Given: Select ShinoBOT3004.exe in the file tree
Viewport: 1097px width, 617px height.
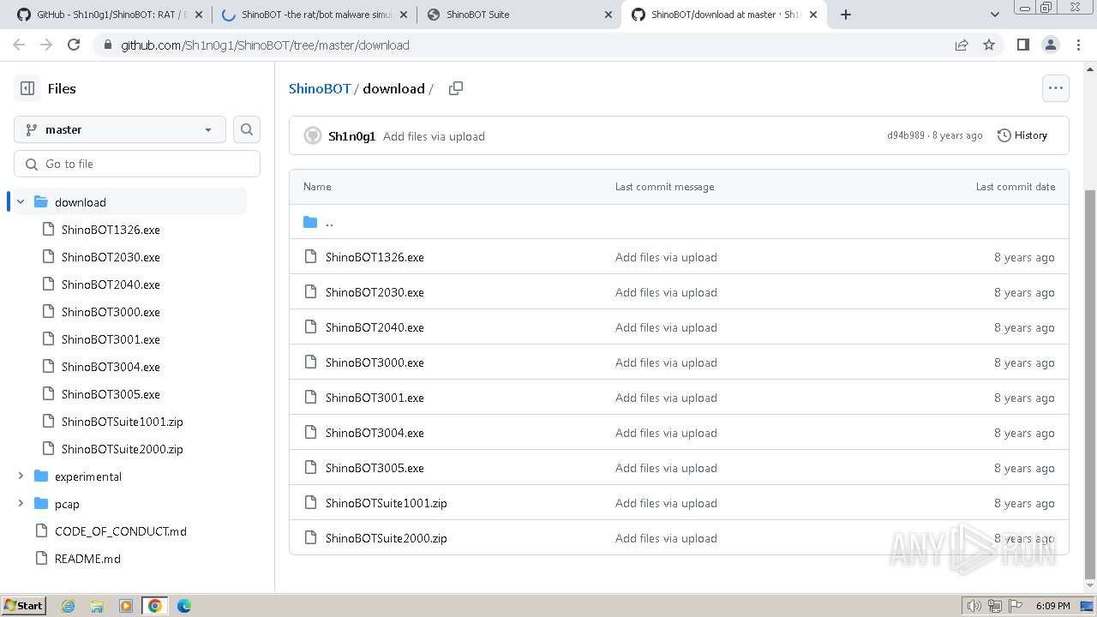Looking at the screenshot, I should tap(111, 367).
